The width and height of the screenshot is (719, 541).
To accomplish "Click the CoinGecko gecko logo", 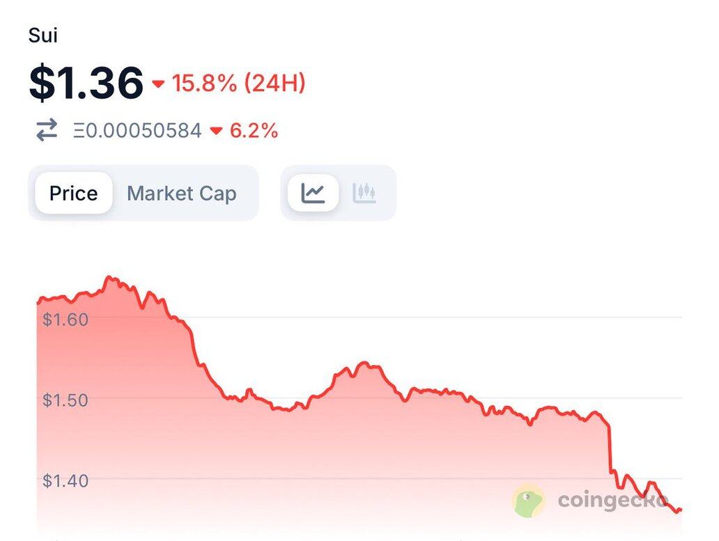I will (x=529, y=501).
